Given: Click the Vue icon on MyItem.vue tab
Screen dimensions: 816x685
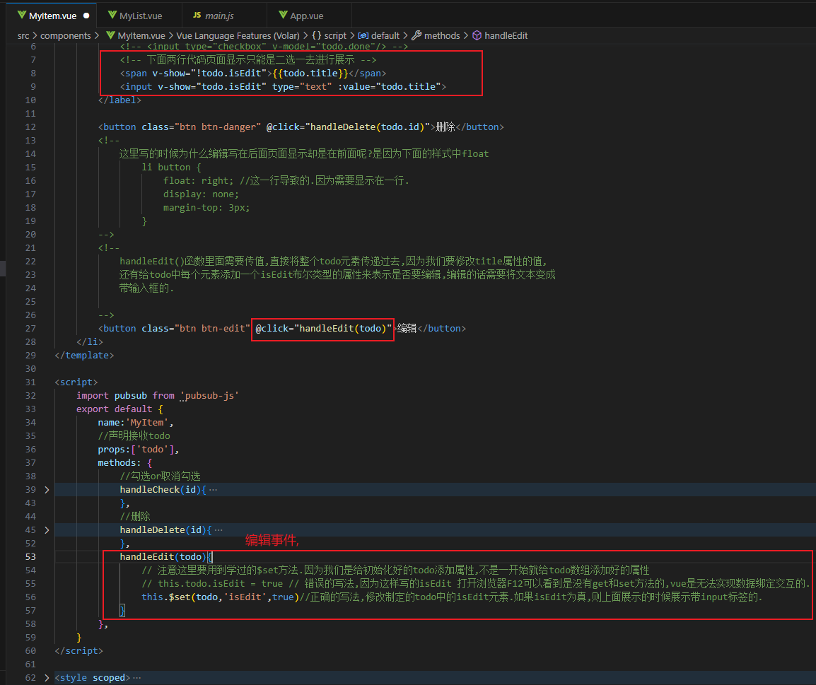Looking at the screenshot, I should pyautogui.click(x=21, y=15).
